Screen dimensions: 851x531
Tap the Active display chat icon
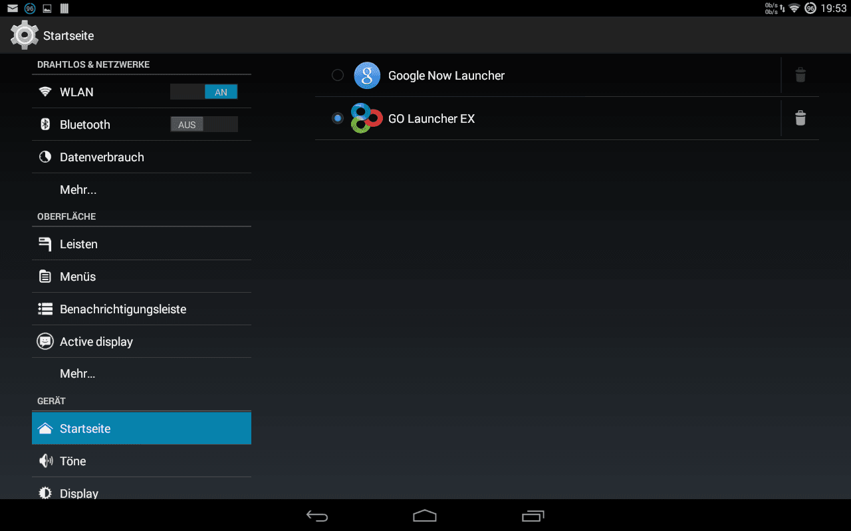45,341
